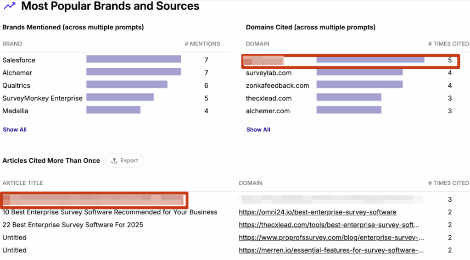The width and height of the screenshot is (470, 260).
Task: Click the trend arrow icon beside heading
Action: pyautogui.click(x=10, y=6)
